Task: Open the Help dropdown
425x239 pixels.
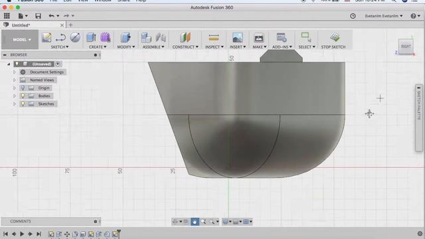Action: tap(415, 16)
